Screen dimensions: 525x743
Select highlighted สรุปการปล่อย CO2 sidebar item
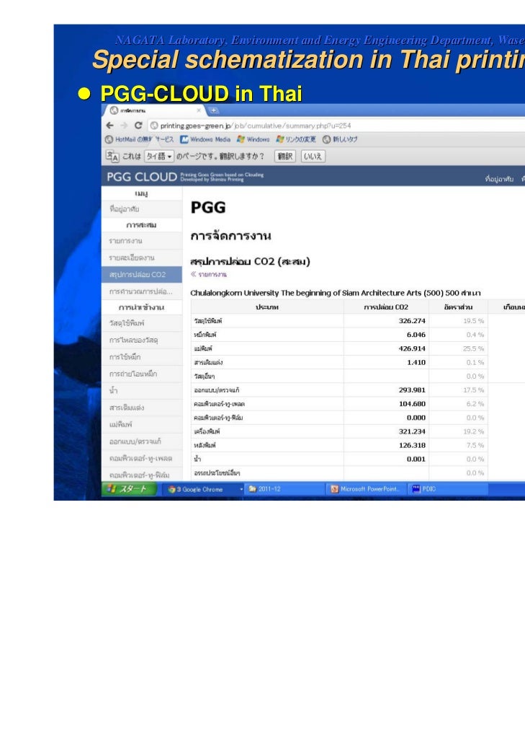(x=141, y=275)
